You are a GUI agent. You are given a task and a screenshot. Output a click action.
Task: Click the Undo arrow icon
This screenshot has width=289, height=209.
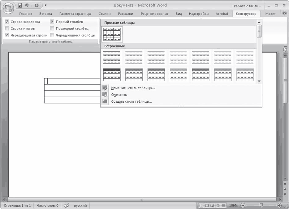(27, 5)
